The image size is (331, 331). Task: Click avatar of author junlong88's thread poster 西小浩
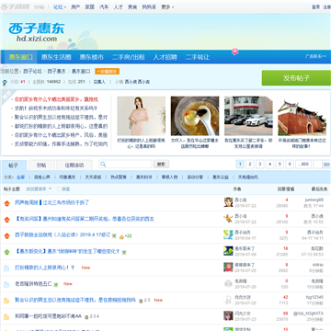[228, 202]
